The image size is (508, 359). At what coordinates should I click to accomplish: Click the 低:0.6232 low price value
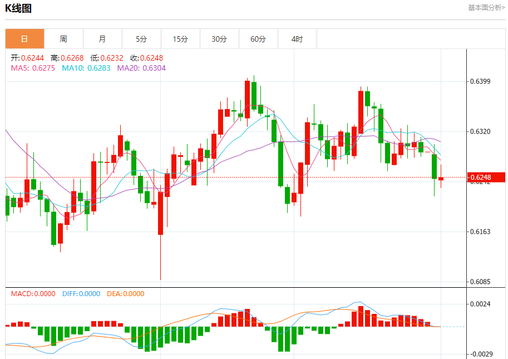coord(107,58)
